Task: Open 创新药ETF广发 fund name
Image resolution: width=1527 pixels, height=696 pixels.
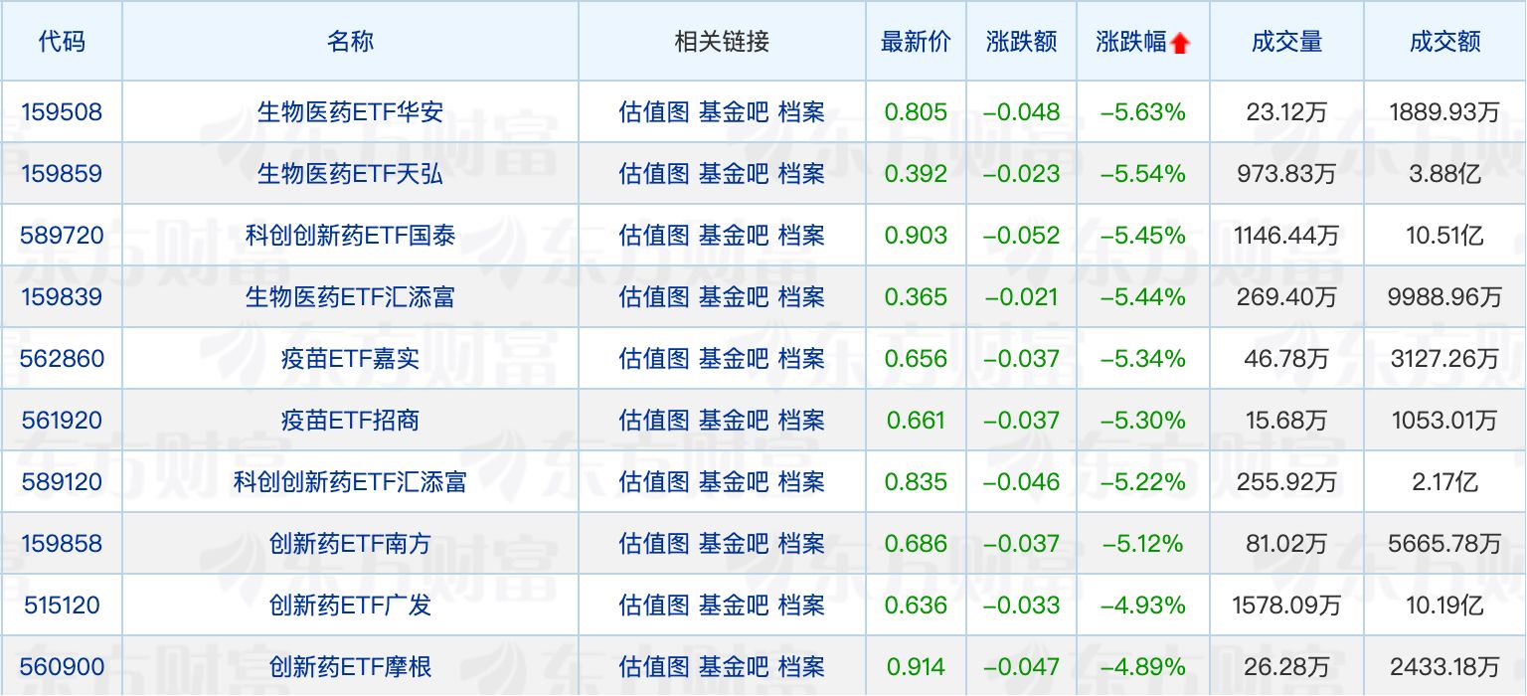Action: pyautogui.click(x=350, y=606)
